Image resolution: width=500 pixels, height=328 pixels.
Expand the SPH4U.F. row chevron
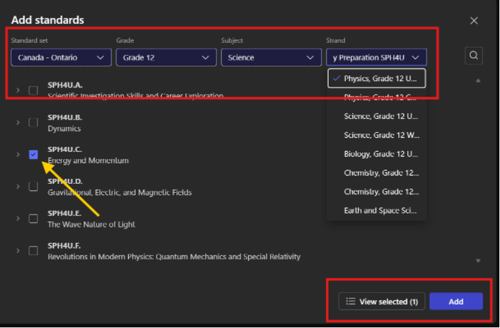(x=18, y=251)
